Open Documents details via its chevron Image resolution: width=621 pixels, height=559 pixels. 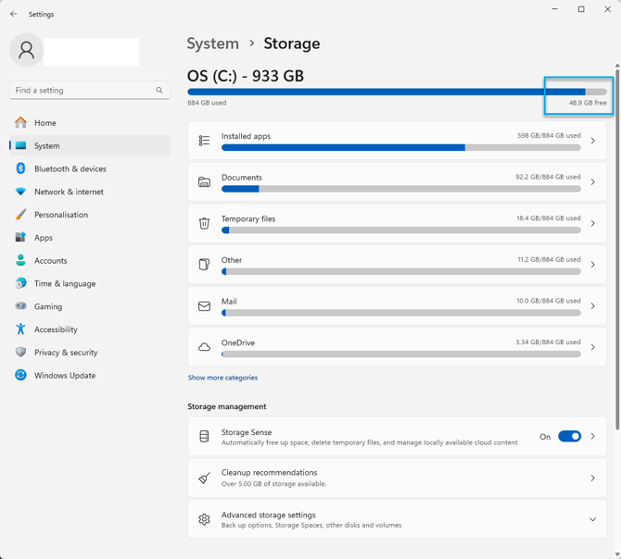[x=593, y=181]
